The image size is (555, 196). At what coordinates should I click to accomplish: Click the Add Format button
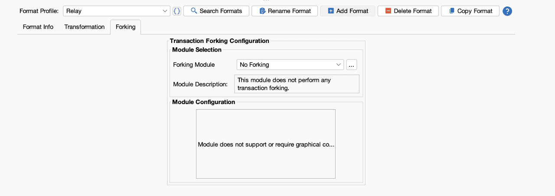tap(348, 11)
